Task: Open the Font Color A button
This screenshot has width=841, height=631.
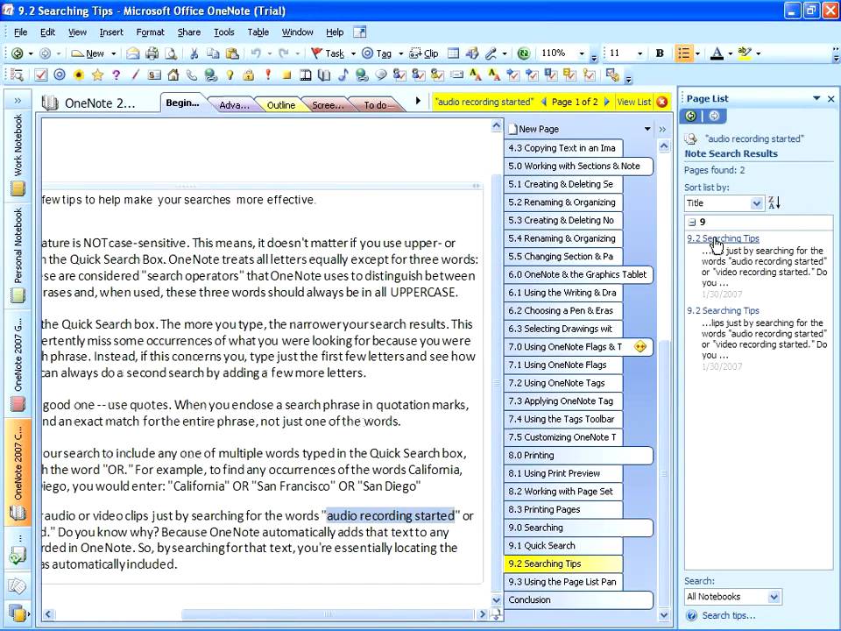Action: (717, 53)
